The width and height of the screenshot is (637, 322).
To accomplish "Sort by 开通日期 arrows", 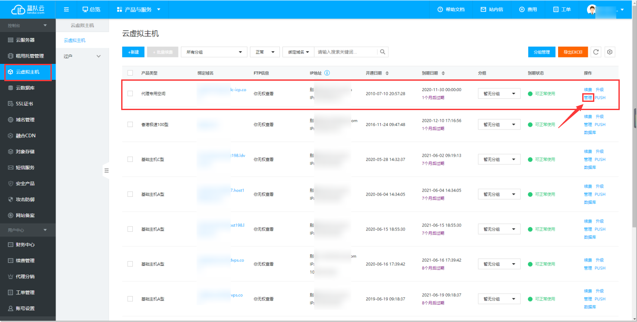I will 387,73.
